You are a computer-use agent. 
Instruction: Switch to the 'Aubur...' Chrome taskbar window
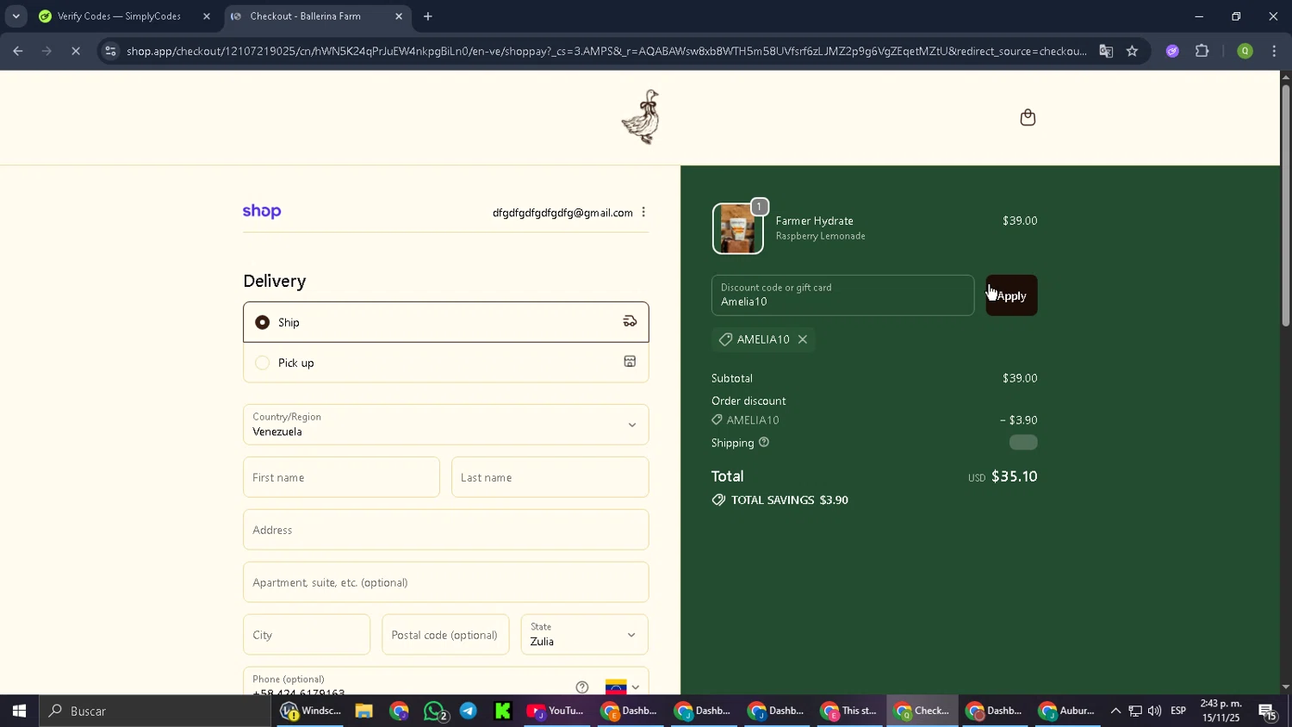1067,711
